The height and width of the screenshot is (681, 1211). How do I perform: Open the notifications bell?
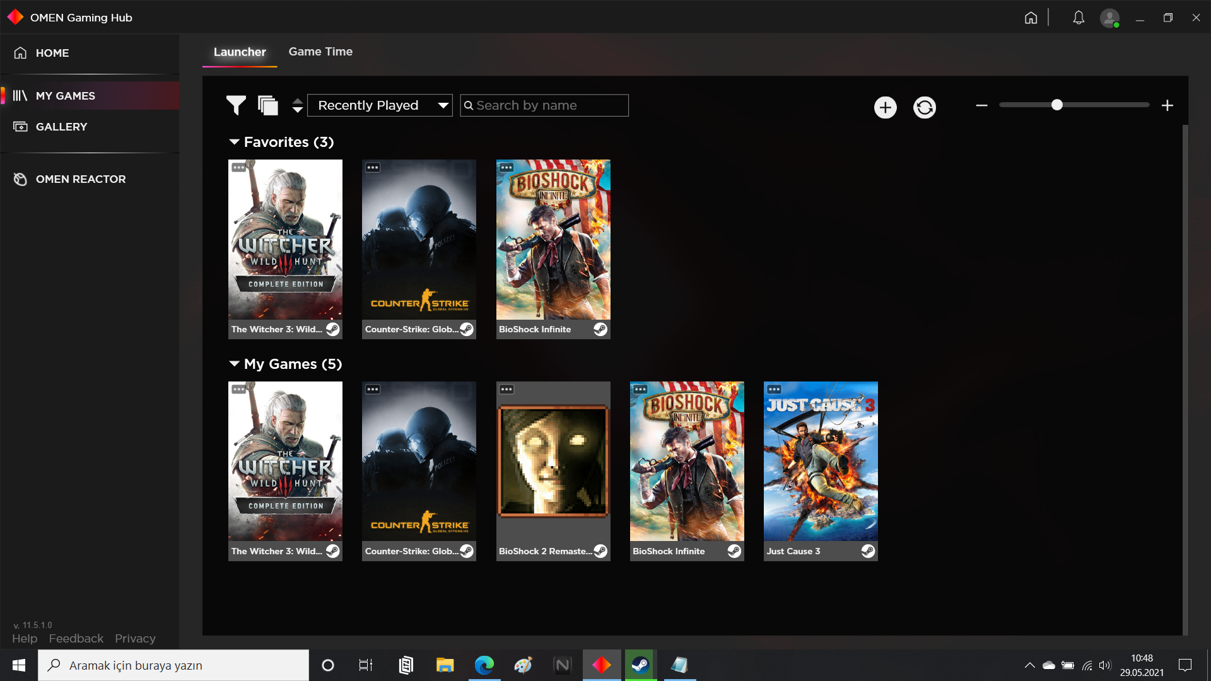[x=1079, y=18]
